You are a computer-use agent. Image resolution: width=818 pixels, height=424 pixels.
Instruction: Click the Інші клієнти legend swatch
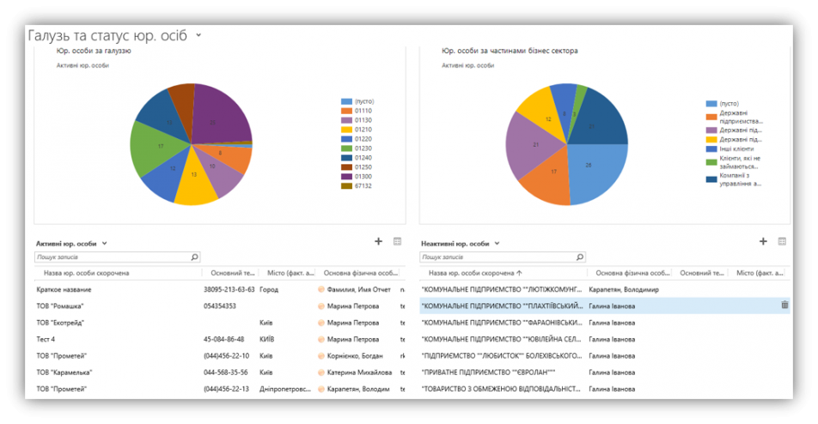(711, 148)
